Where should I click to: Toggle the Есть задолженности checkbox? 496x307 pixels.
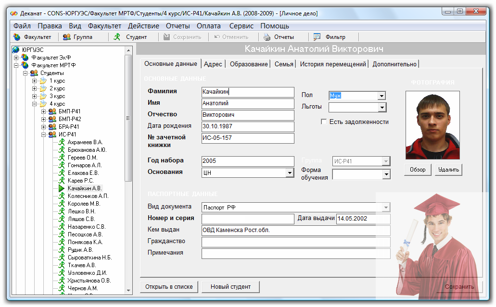click(324, 122)
